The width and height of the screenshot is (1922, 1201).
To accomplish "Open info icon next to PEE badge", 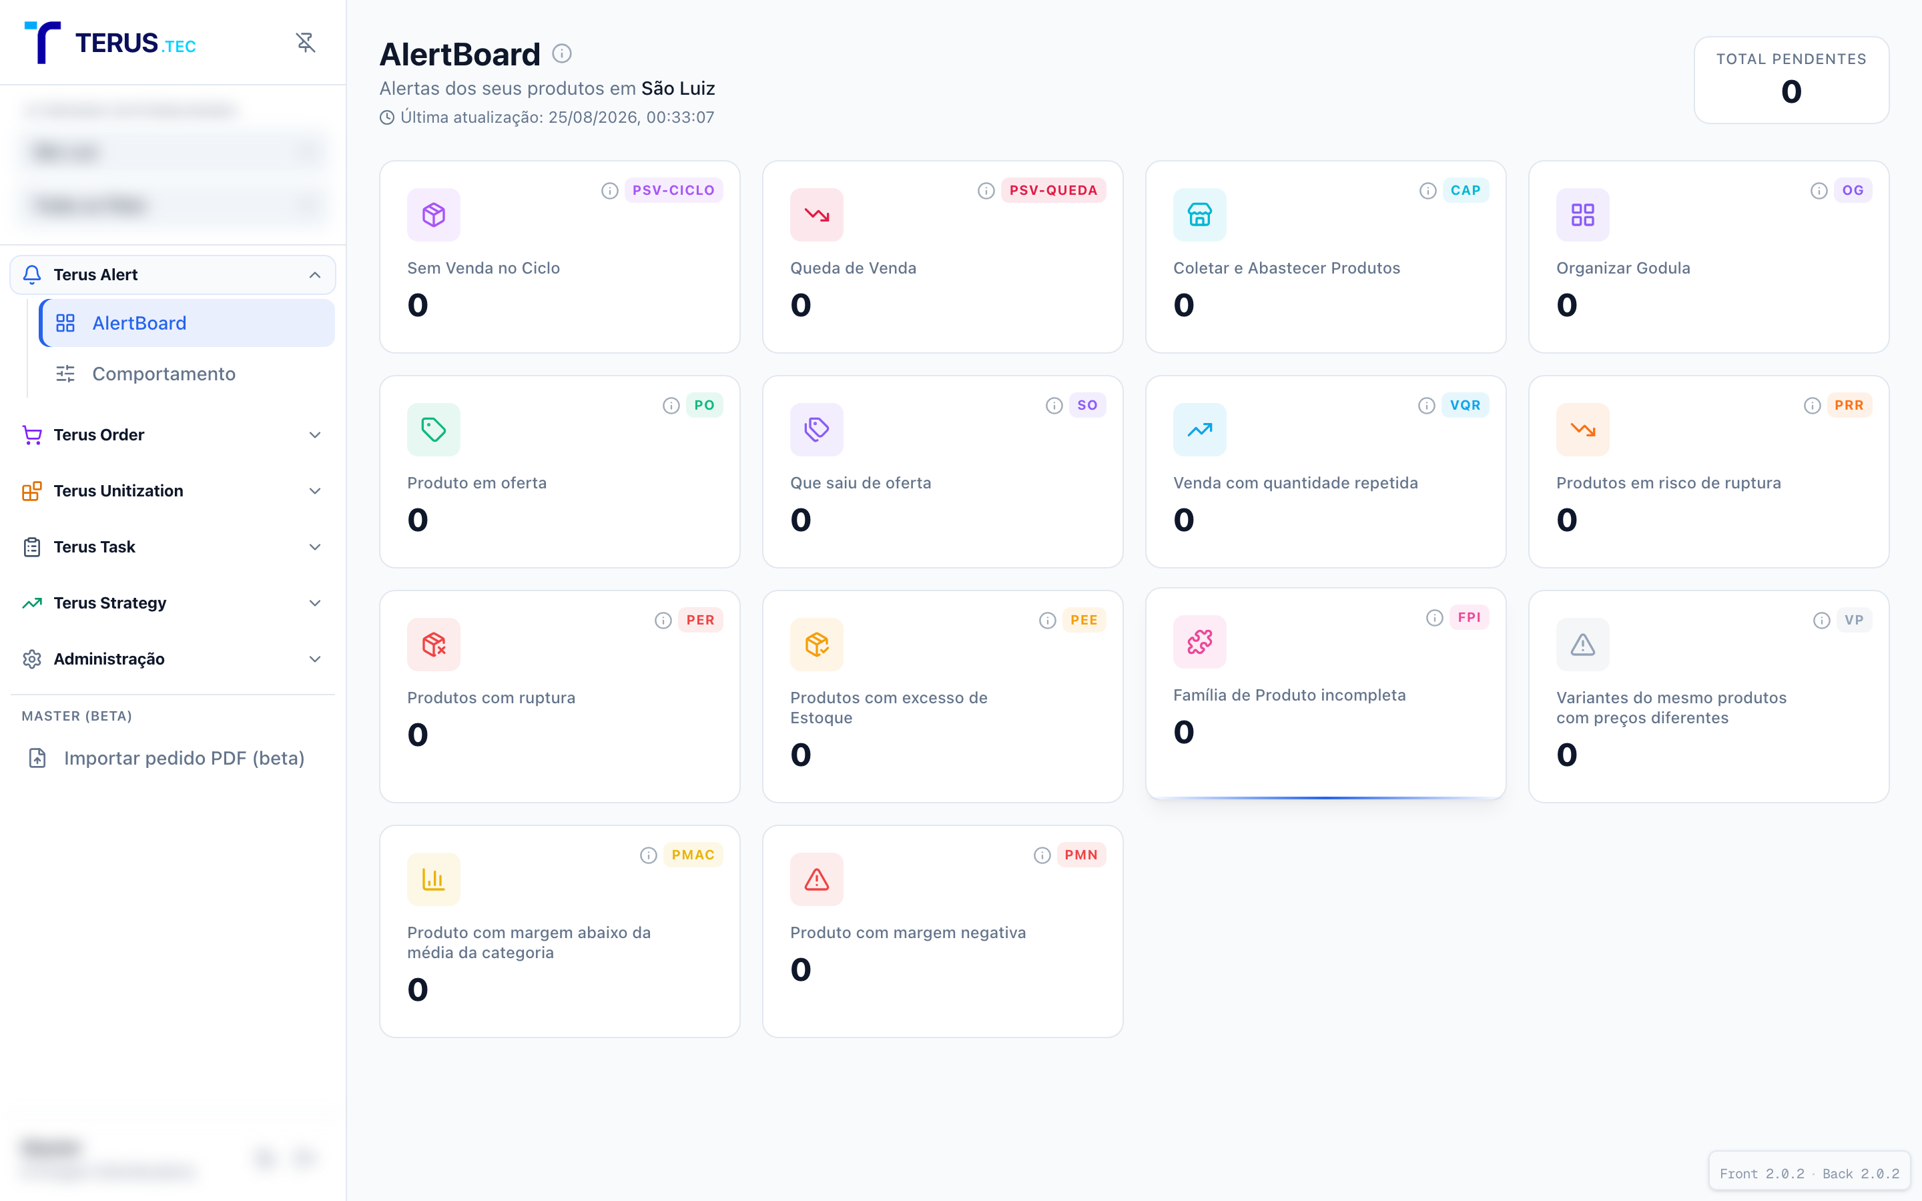I will point(1048,621).
